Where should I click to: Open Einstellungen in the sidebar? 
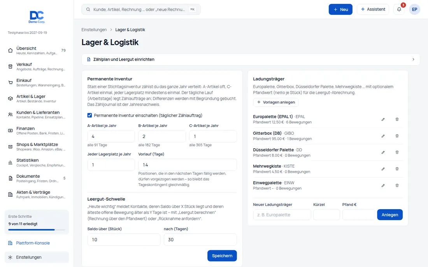tap(37, 257)
